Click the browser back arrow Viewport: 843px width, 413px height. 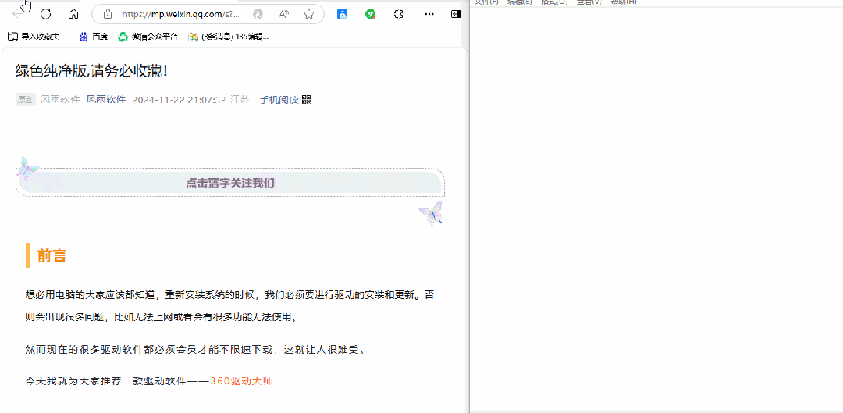tap(18, 14)
